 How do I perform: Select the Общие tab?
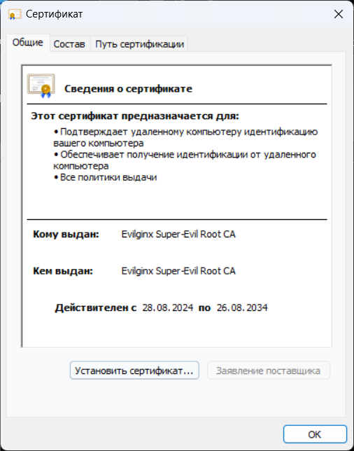tap(28, 43)
